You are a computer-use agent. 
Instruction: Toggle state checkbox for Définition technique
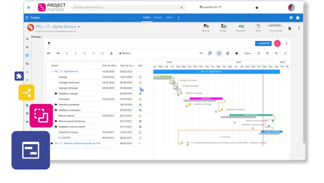[140, 105]
